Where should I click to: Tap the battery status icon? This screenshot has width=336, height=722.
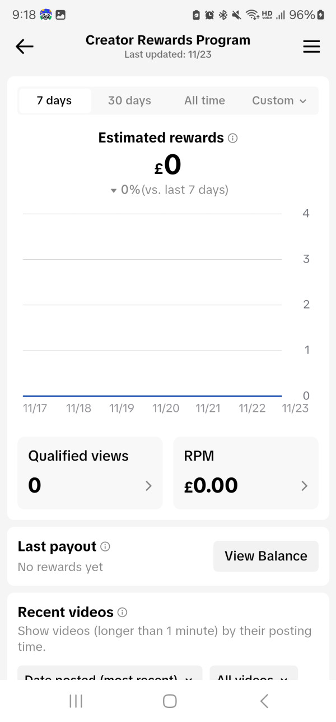(x=320, y=15)
